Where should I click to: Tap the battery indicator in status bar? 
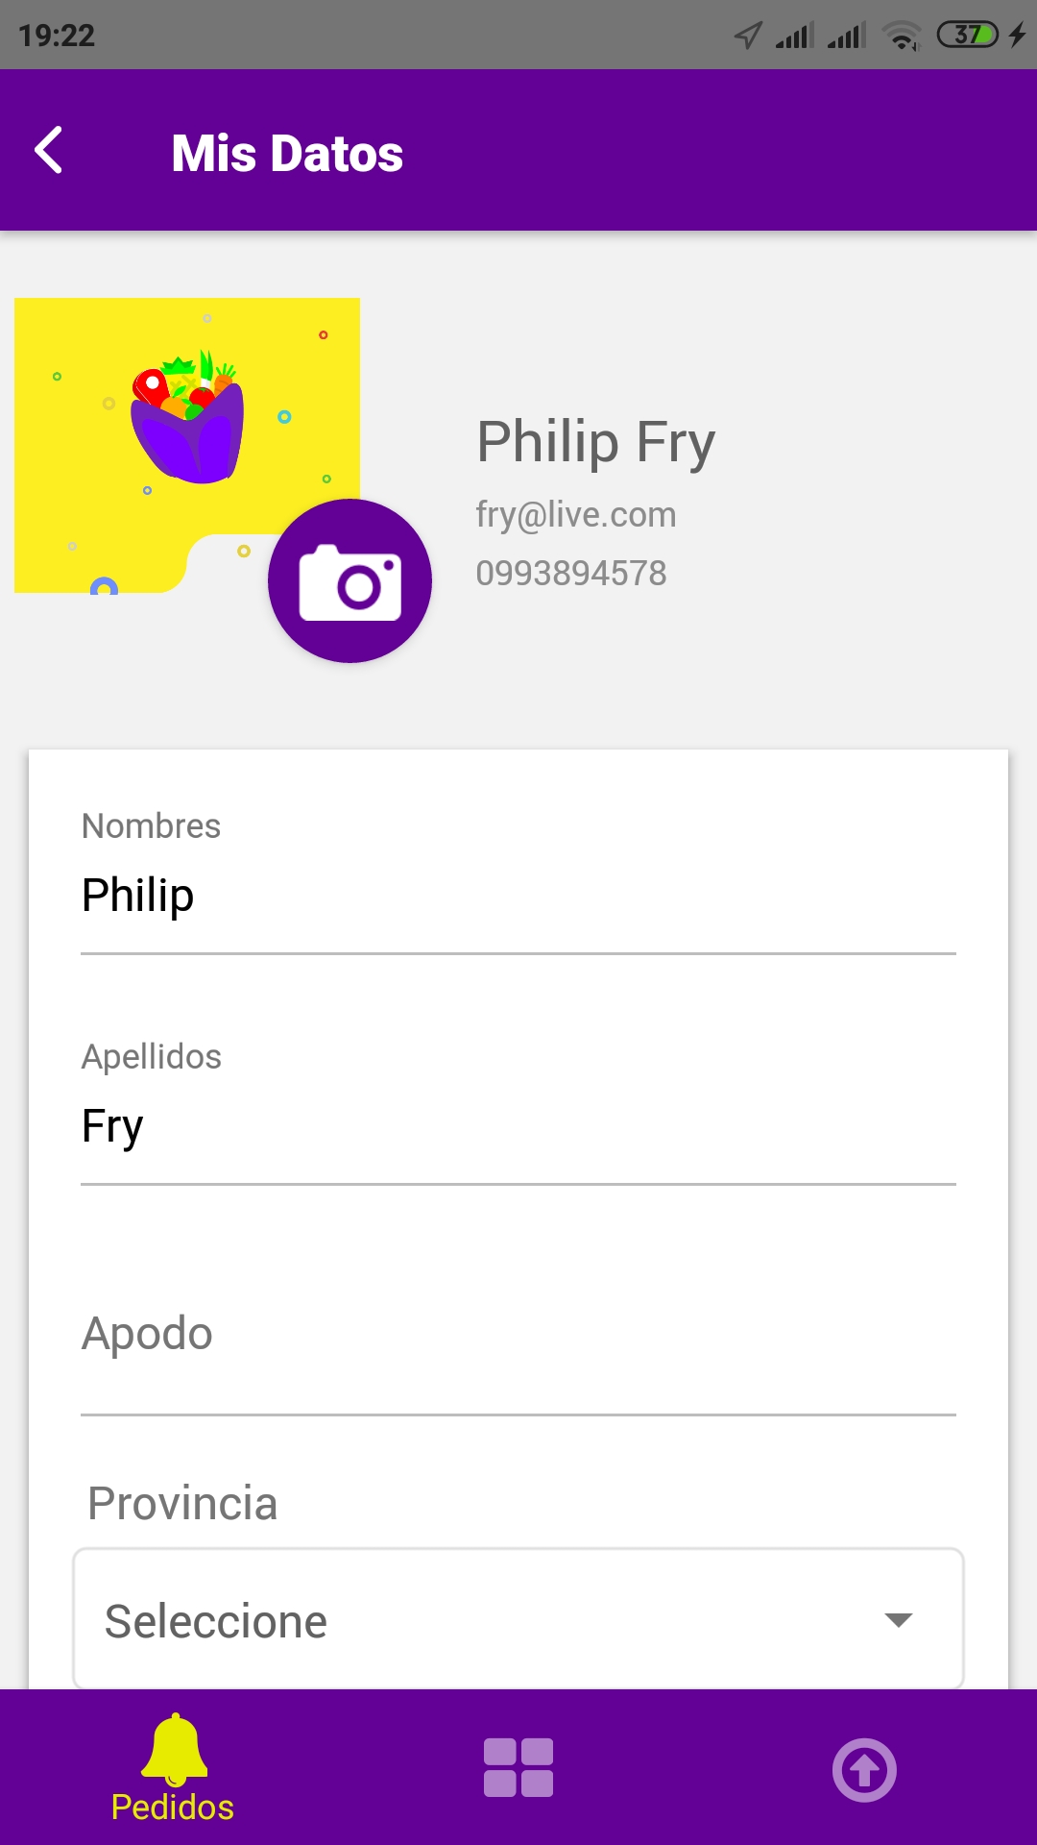[968, 36]
